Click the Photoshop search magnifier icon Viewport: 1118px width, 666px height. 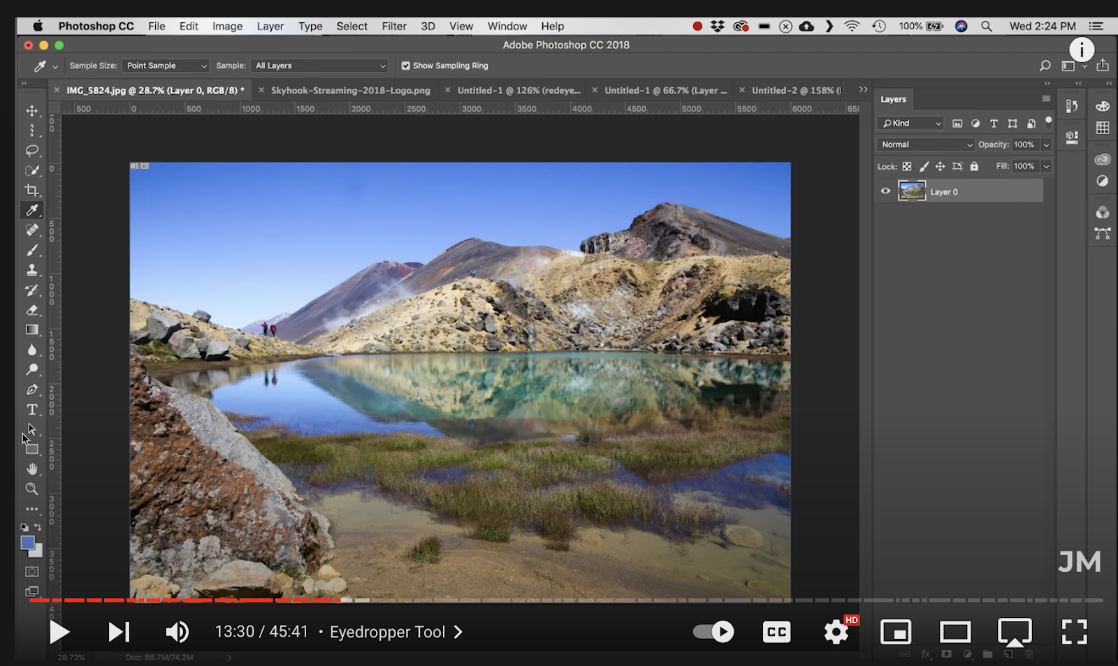click(x=1045, y=66)
